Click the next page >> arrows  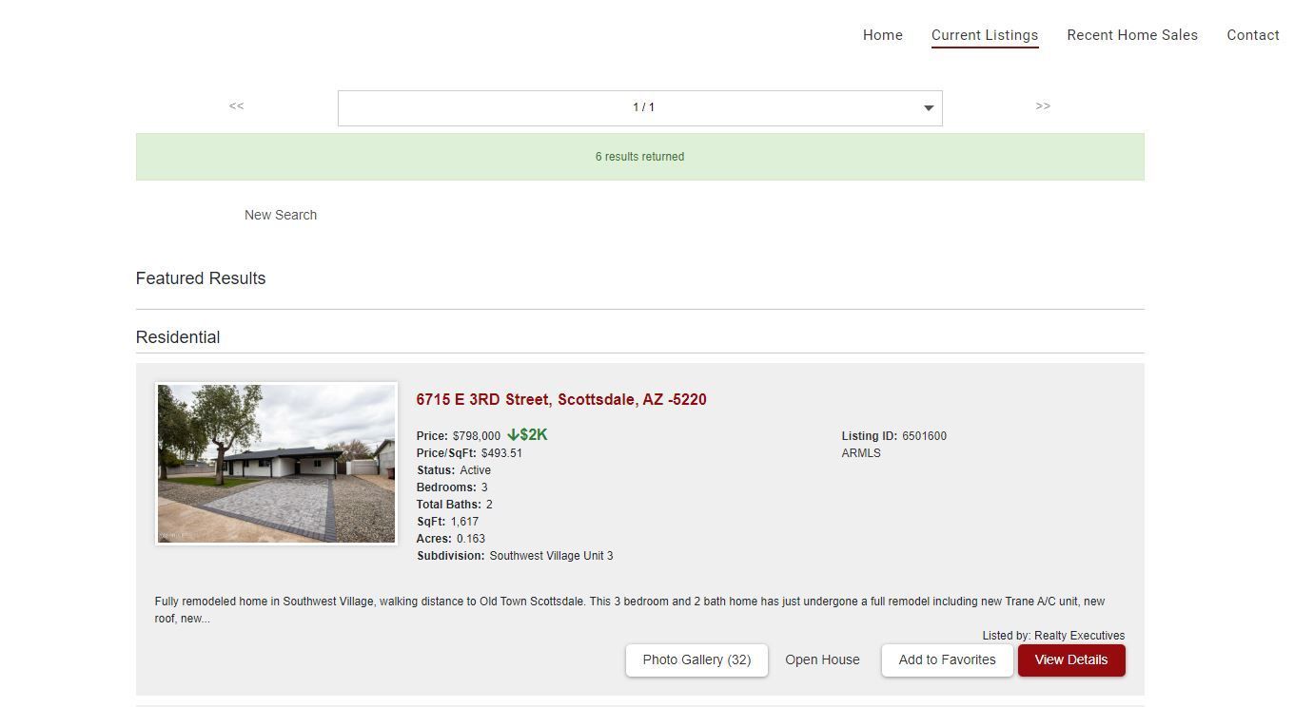point(1043,106)
